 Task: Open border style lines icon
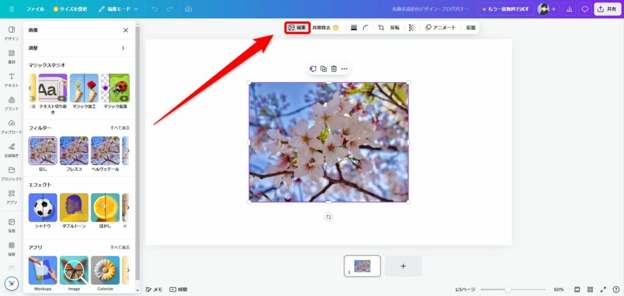point(354,28)
